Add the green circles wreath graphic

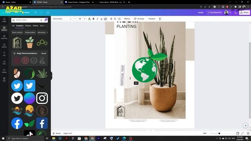42,43
